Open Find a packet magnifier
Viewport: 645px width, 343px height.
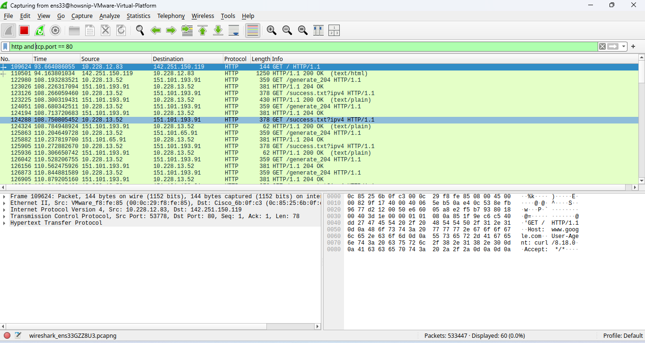click(x=140, y=31)
